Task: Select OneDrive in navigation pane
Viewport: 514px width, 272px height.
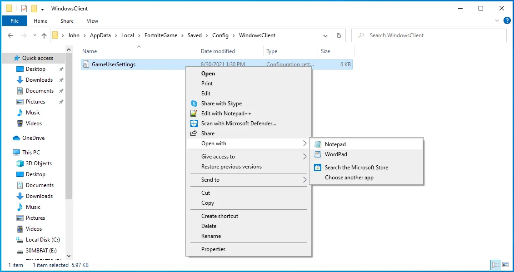Action: click(33, 138)
